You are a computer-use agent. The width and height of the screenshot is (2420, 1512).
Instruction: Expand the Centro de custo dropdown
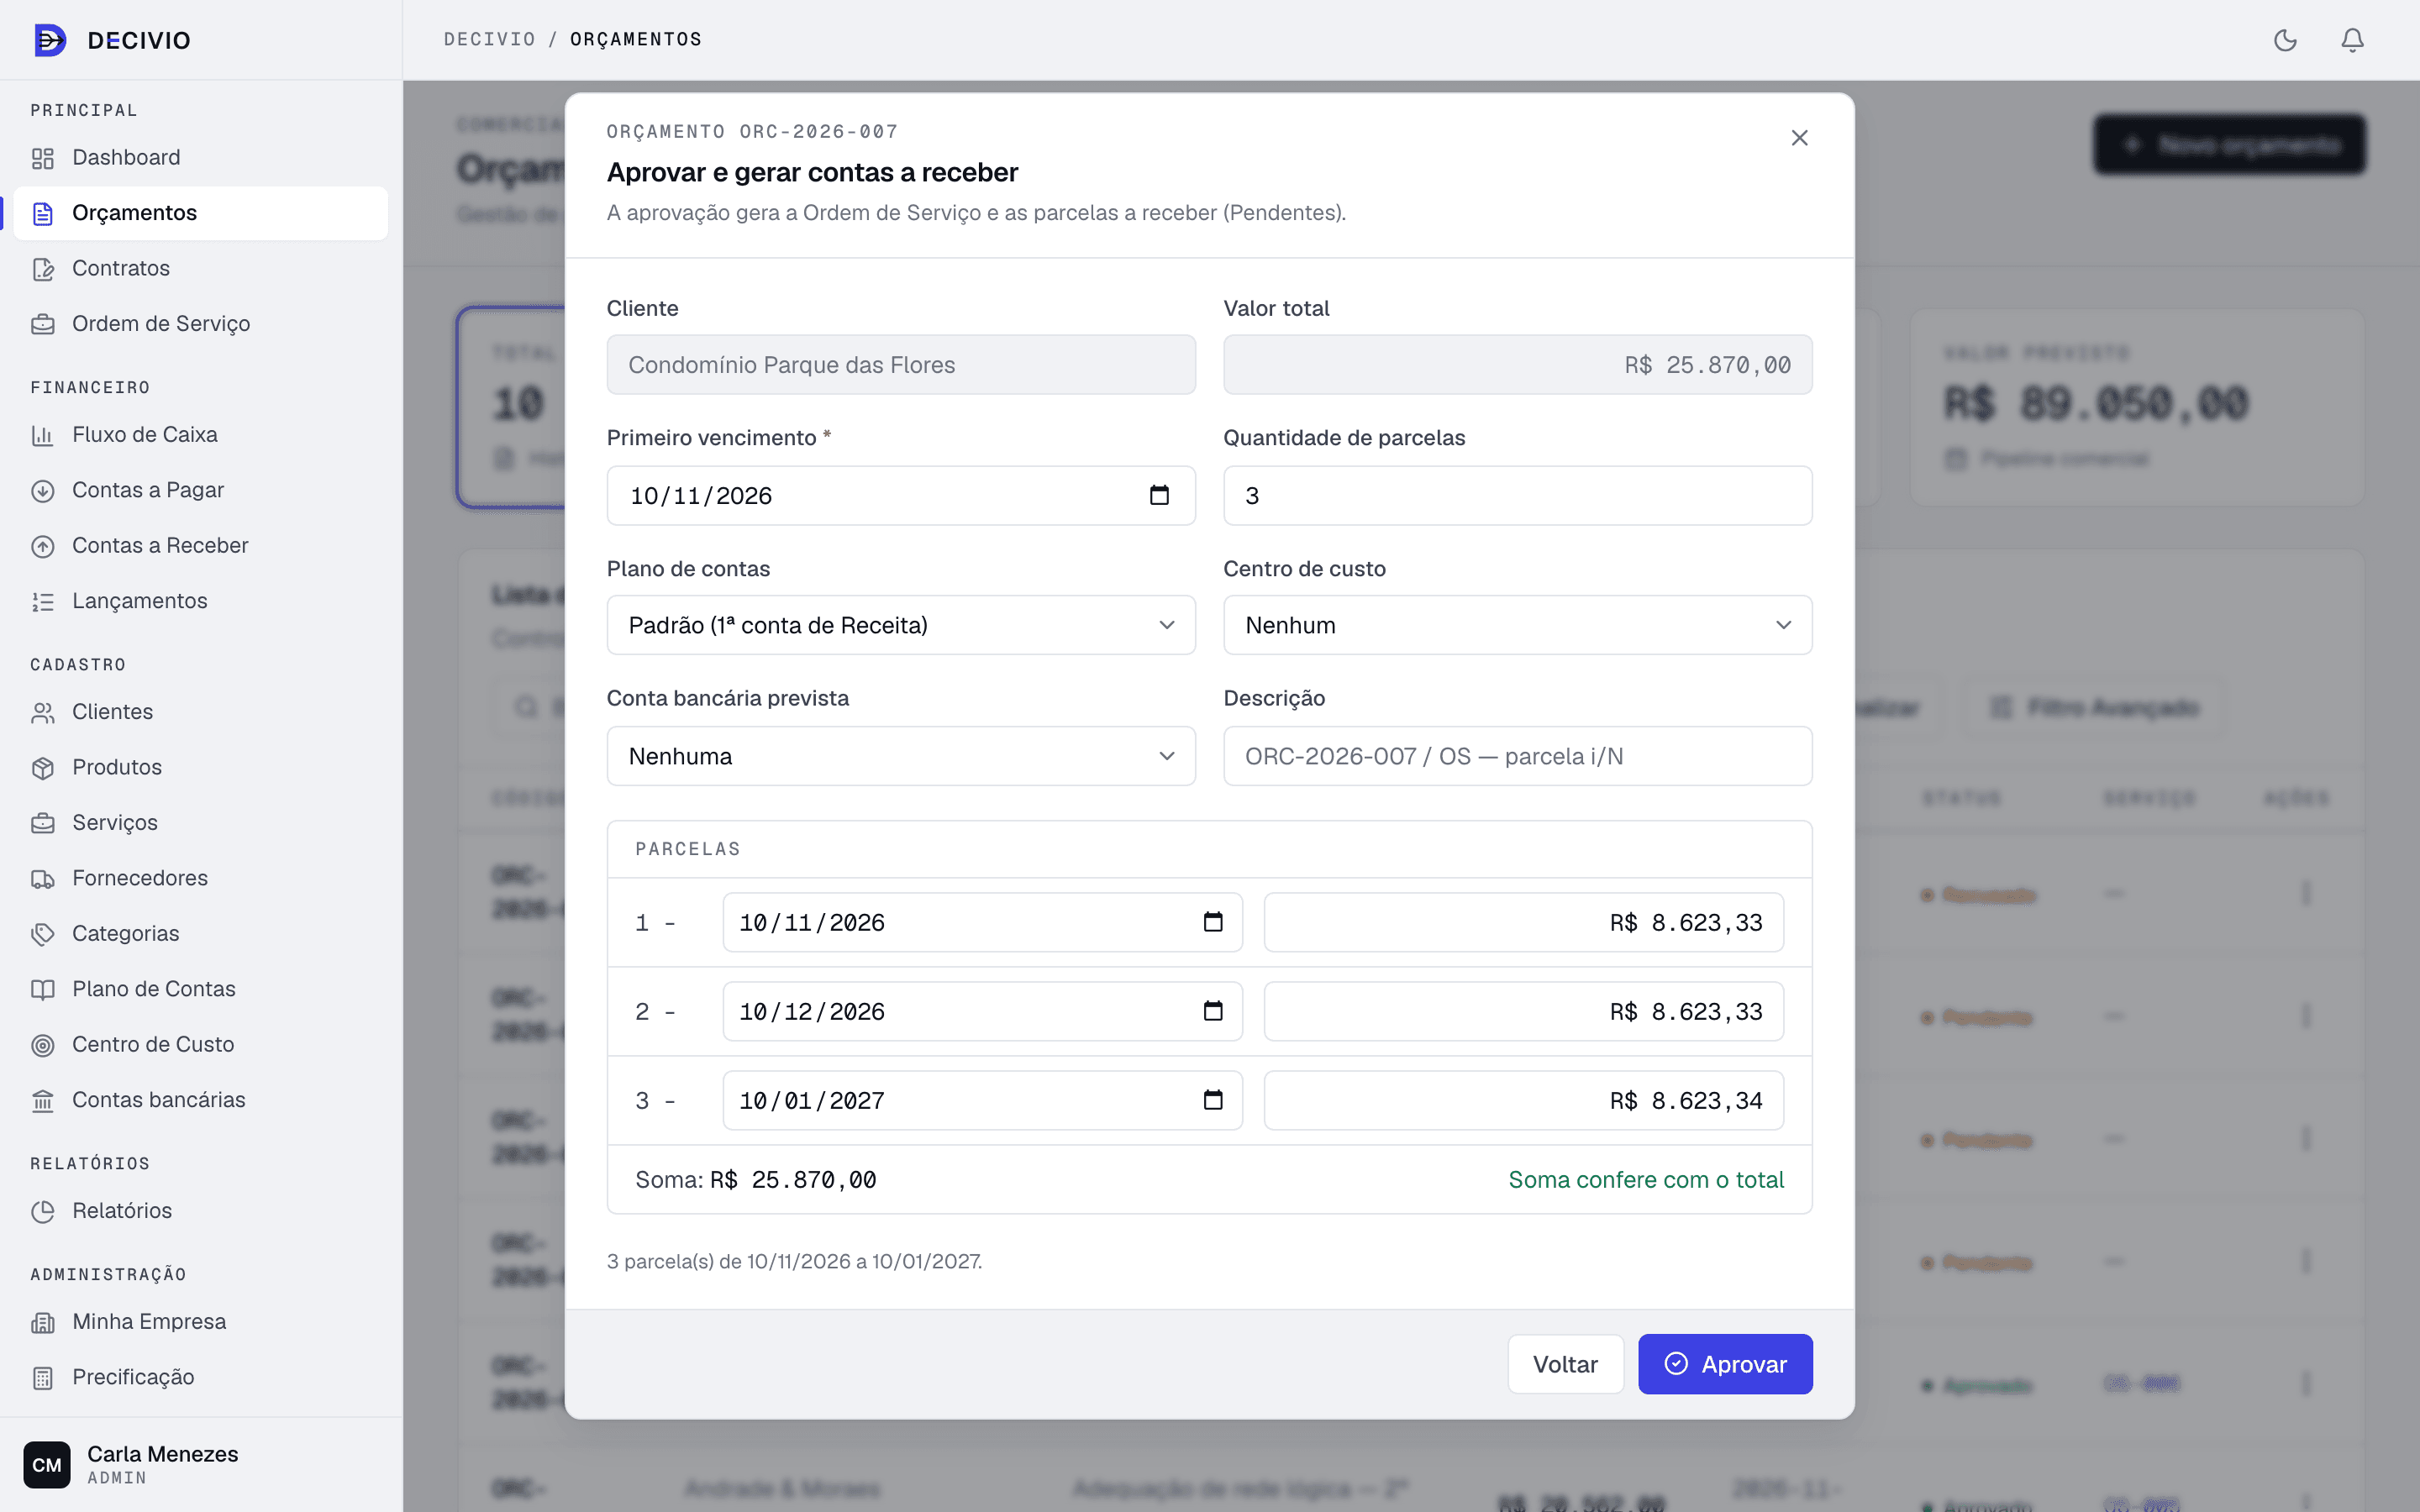pos(1518,625)
